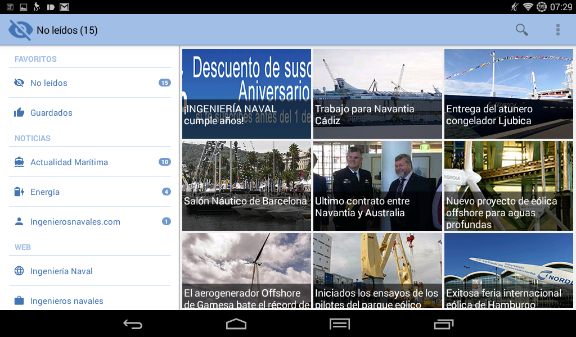Tap the picture notification icon in status bar

coord(24,7)
